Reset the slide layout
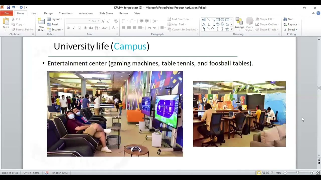 53,24
